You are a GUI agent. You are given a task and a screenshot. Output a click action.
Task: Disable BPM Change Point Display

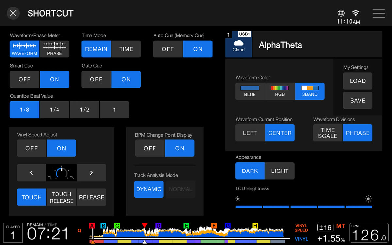(x=150, y=148)
